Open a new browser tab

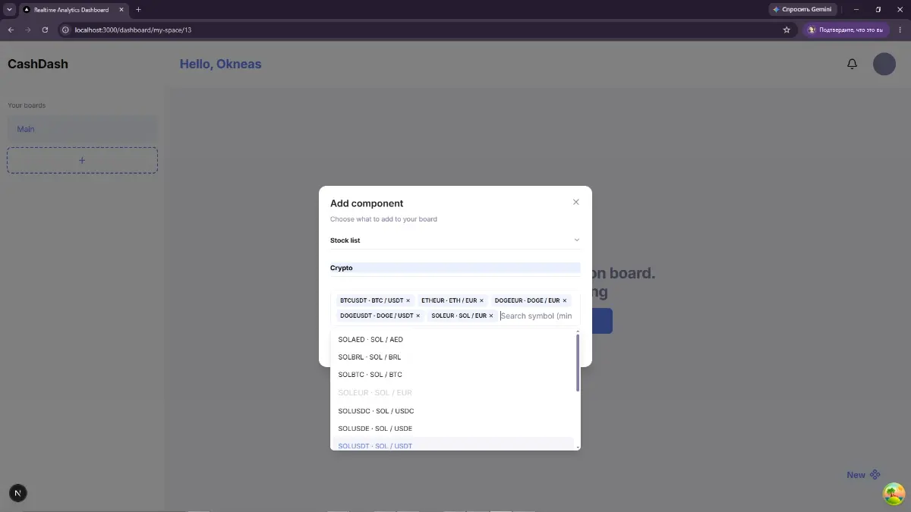(x=138, y=10)
